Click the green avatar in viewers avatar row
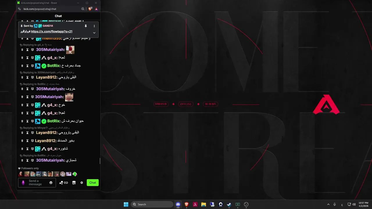Screen dimensions: 372x209 (x=75, y=174)
